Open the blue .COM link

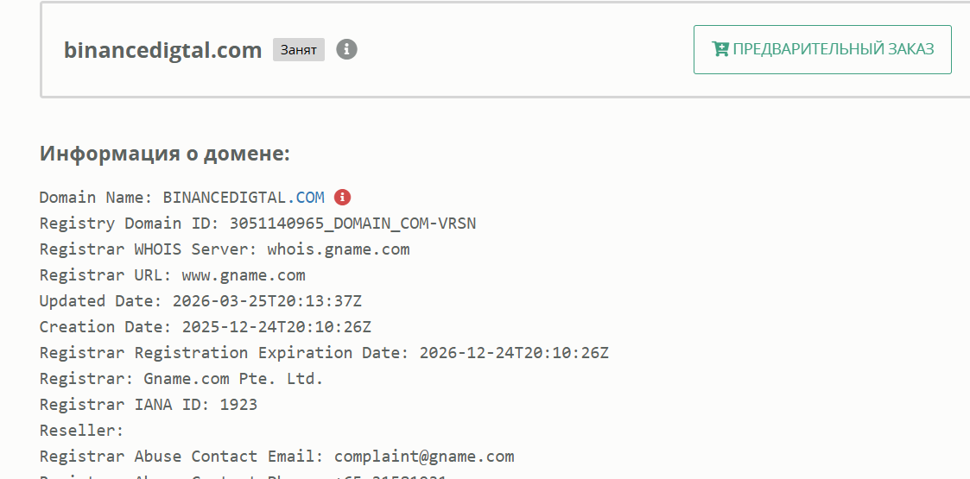306,198
